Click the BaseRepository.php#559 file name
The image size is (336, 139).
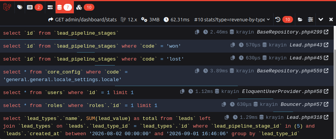[x=290, y=71]
